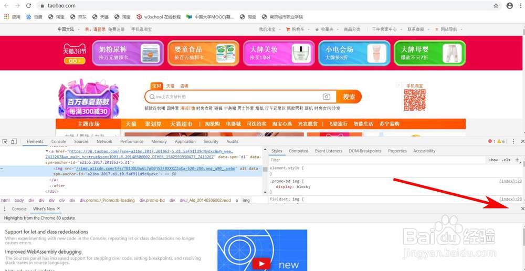The image size is (525, 271).
Task: Open Event Listeners pane tab
Action: 329,151
